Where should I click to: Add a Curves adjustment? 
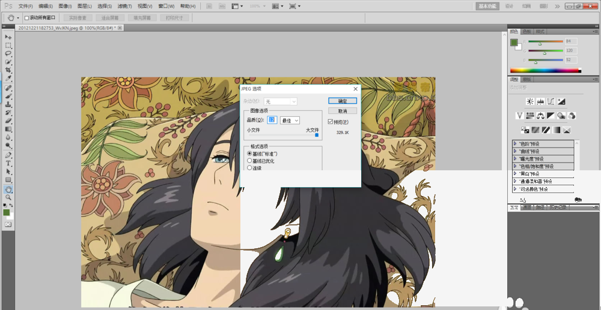551,101
